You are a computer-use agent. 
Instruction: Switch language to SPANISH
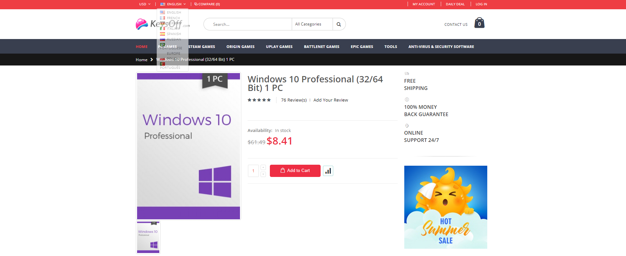(171, 34)
